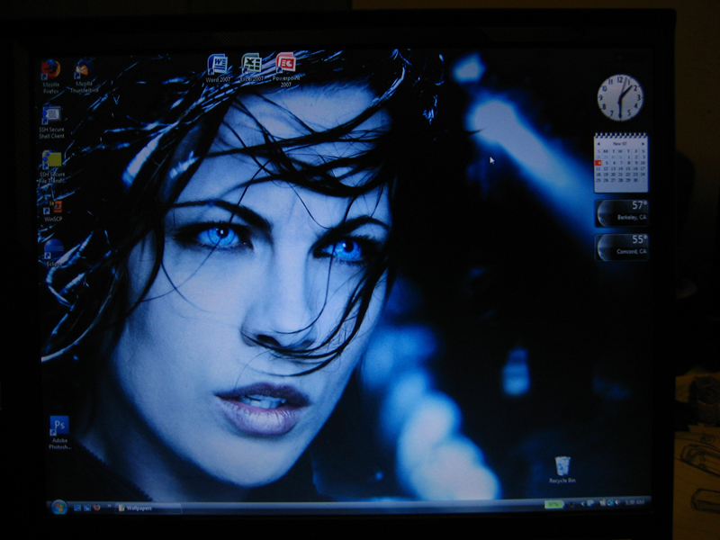Open the Windows Start orb

point(58,507)
